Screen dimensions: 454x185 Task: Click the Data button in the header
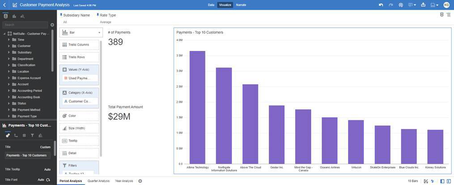[211, 5]
